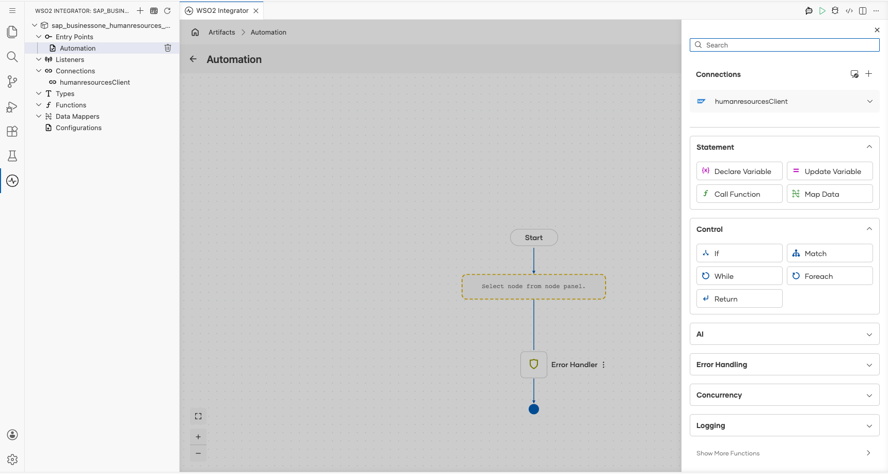Collapse the Connections tree section
Screen dimensions: 888x474
point(39,71)
